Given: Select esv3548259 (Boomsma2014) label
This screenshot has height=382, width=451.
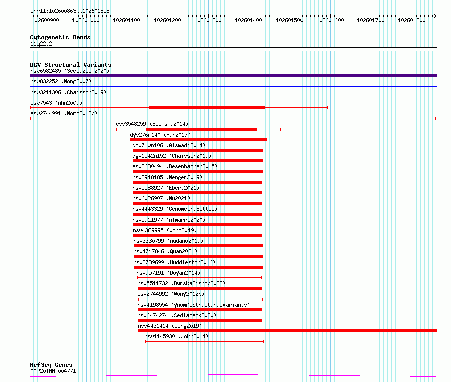Looking at the screenshot, I should pyautogui.click(x=152, y=124).
